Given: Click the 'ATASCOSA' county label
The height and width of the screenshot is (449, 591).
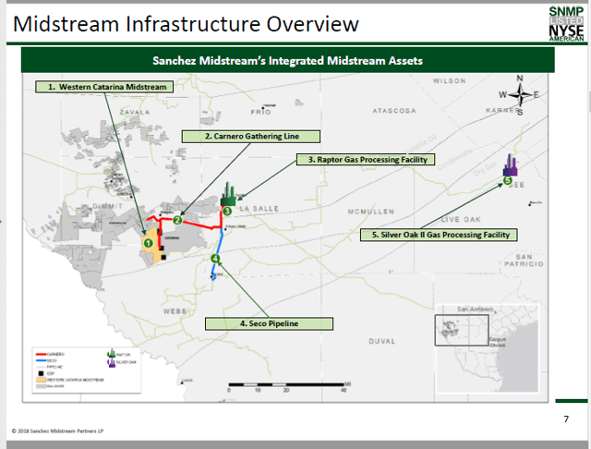Looking at the screenshot, I should point(394,111).
